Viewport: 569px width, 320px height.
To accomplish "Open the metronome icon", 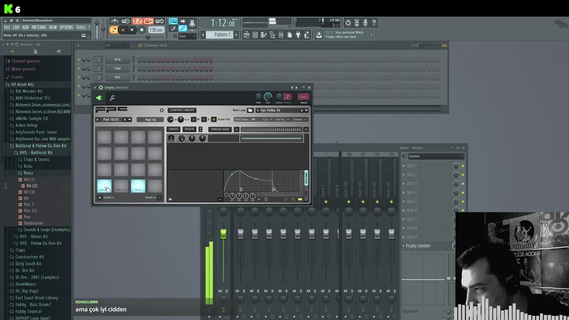I will (115, 21).
